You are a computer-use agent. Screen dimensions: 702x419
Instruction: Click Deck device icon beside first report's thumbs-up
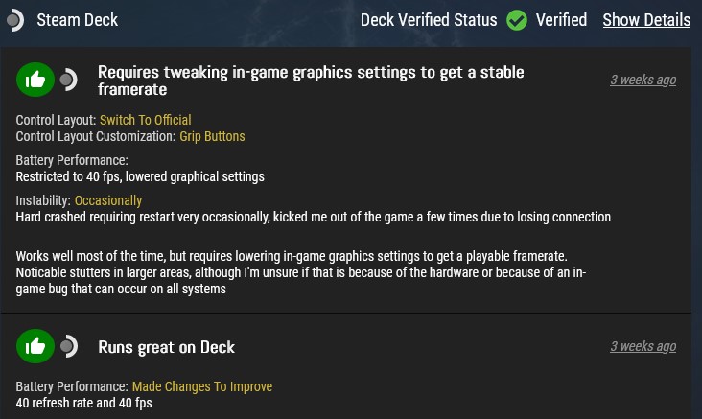68,81
